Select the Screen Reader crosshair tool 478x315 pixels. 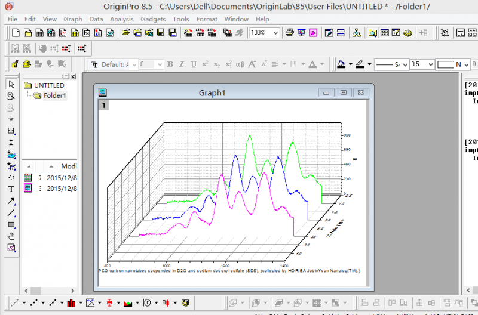[x=11, y=119]
